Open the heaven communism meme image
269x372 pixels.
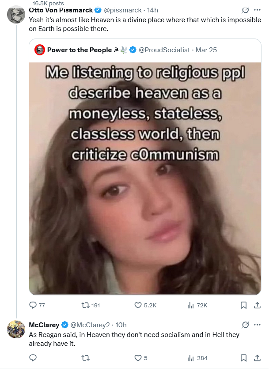(x=145, y=177)
